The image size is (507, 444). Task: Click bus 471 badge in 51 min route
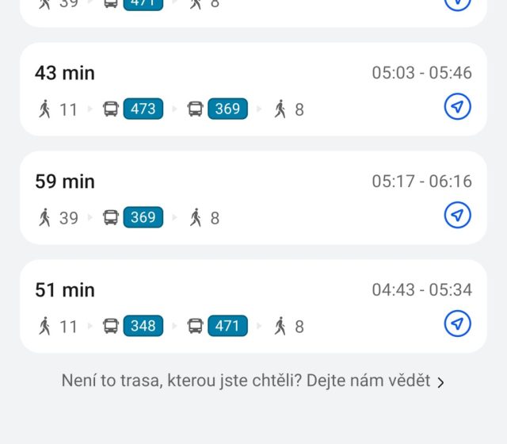227,326
